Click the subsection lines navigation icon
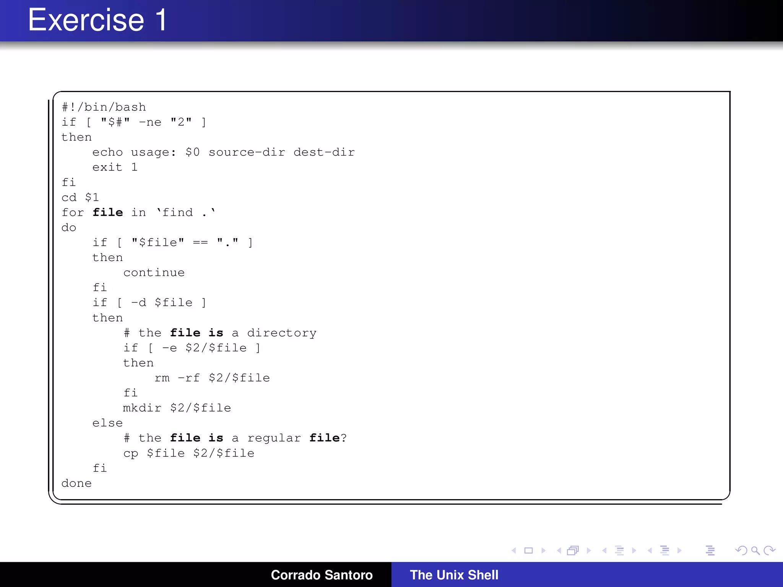This screenshot has width=783, height=587. (619, 550)
